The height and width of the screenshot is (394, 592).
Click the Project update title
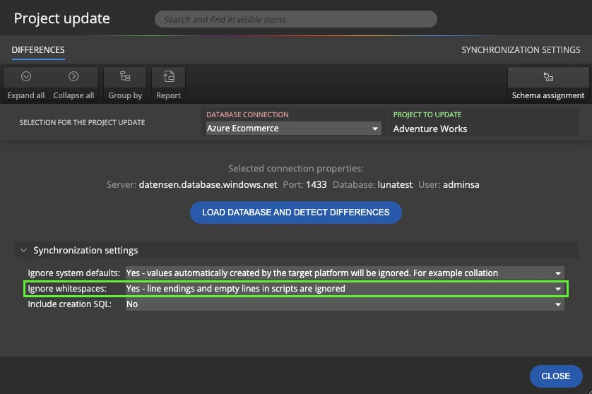coord(62,18)
